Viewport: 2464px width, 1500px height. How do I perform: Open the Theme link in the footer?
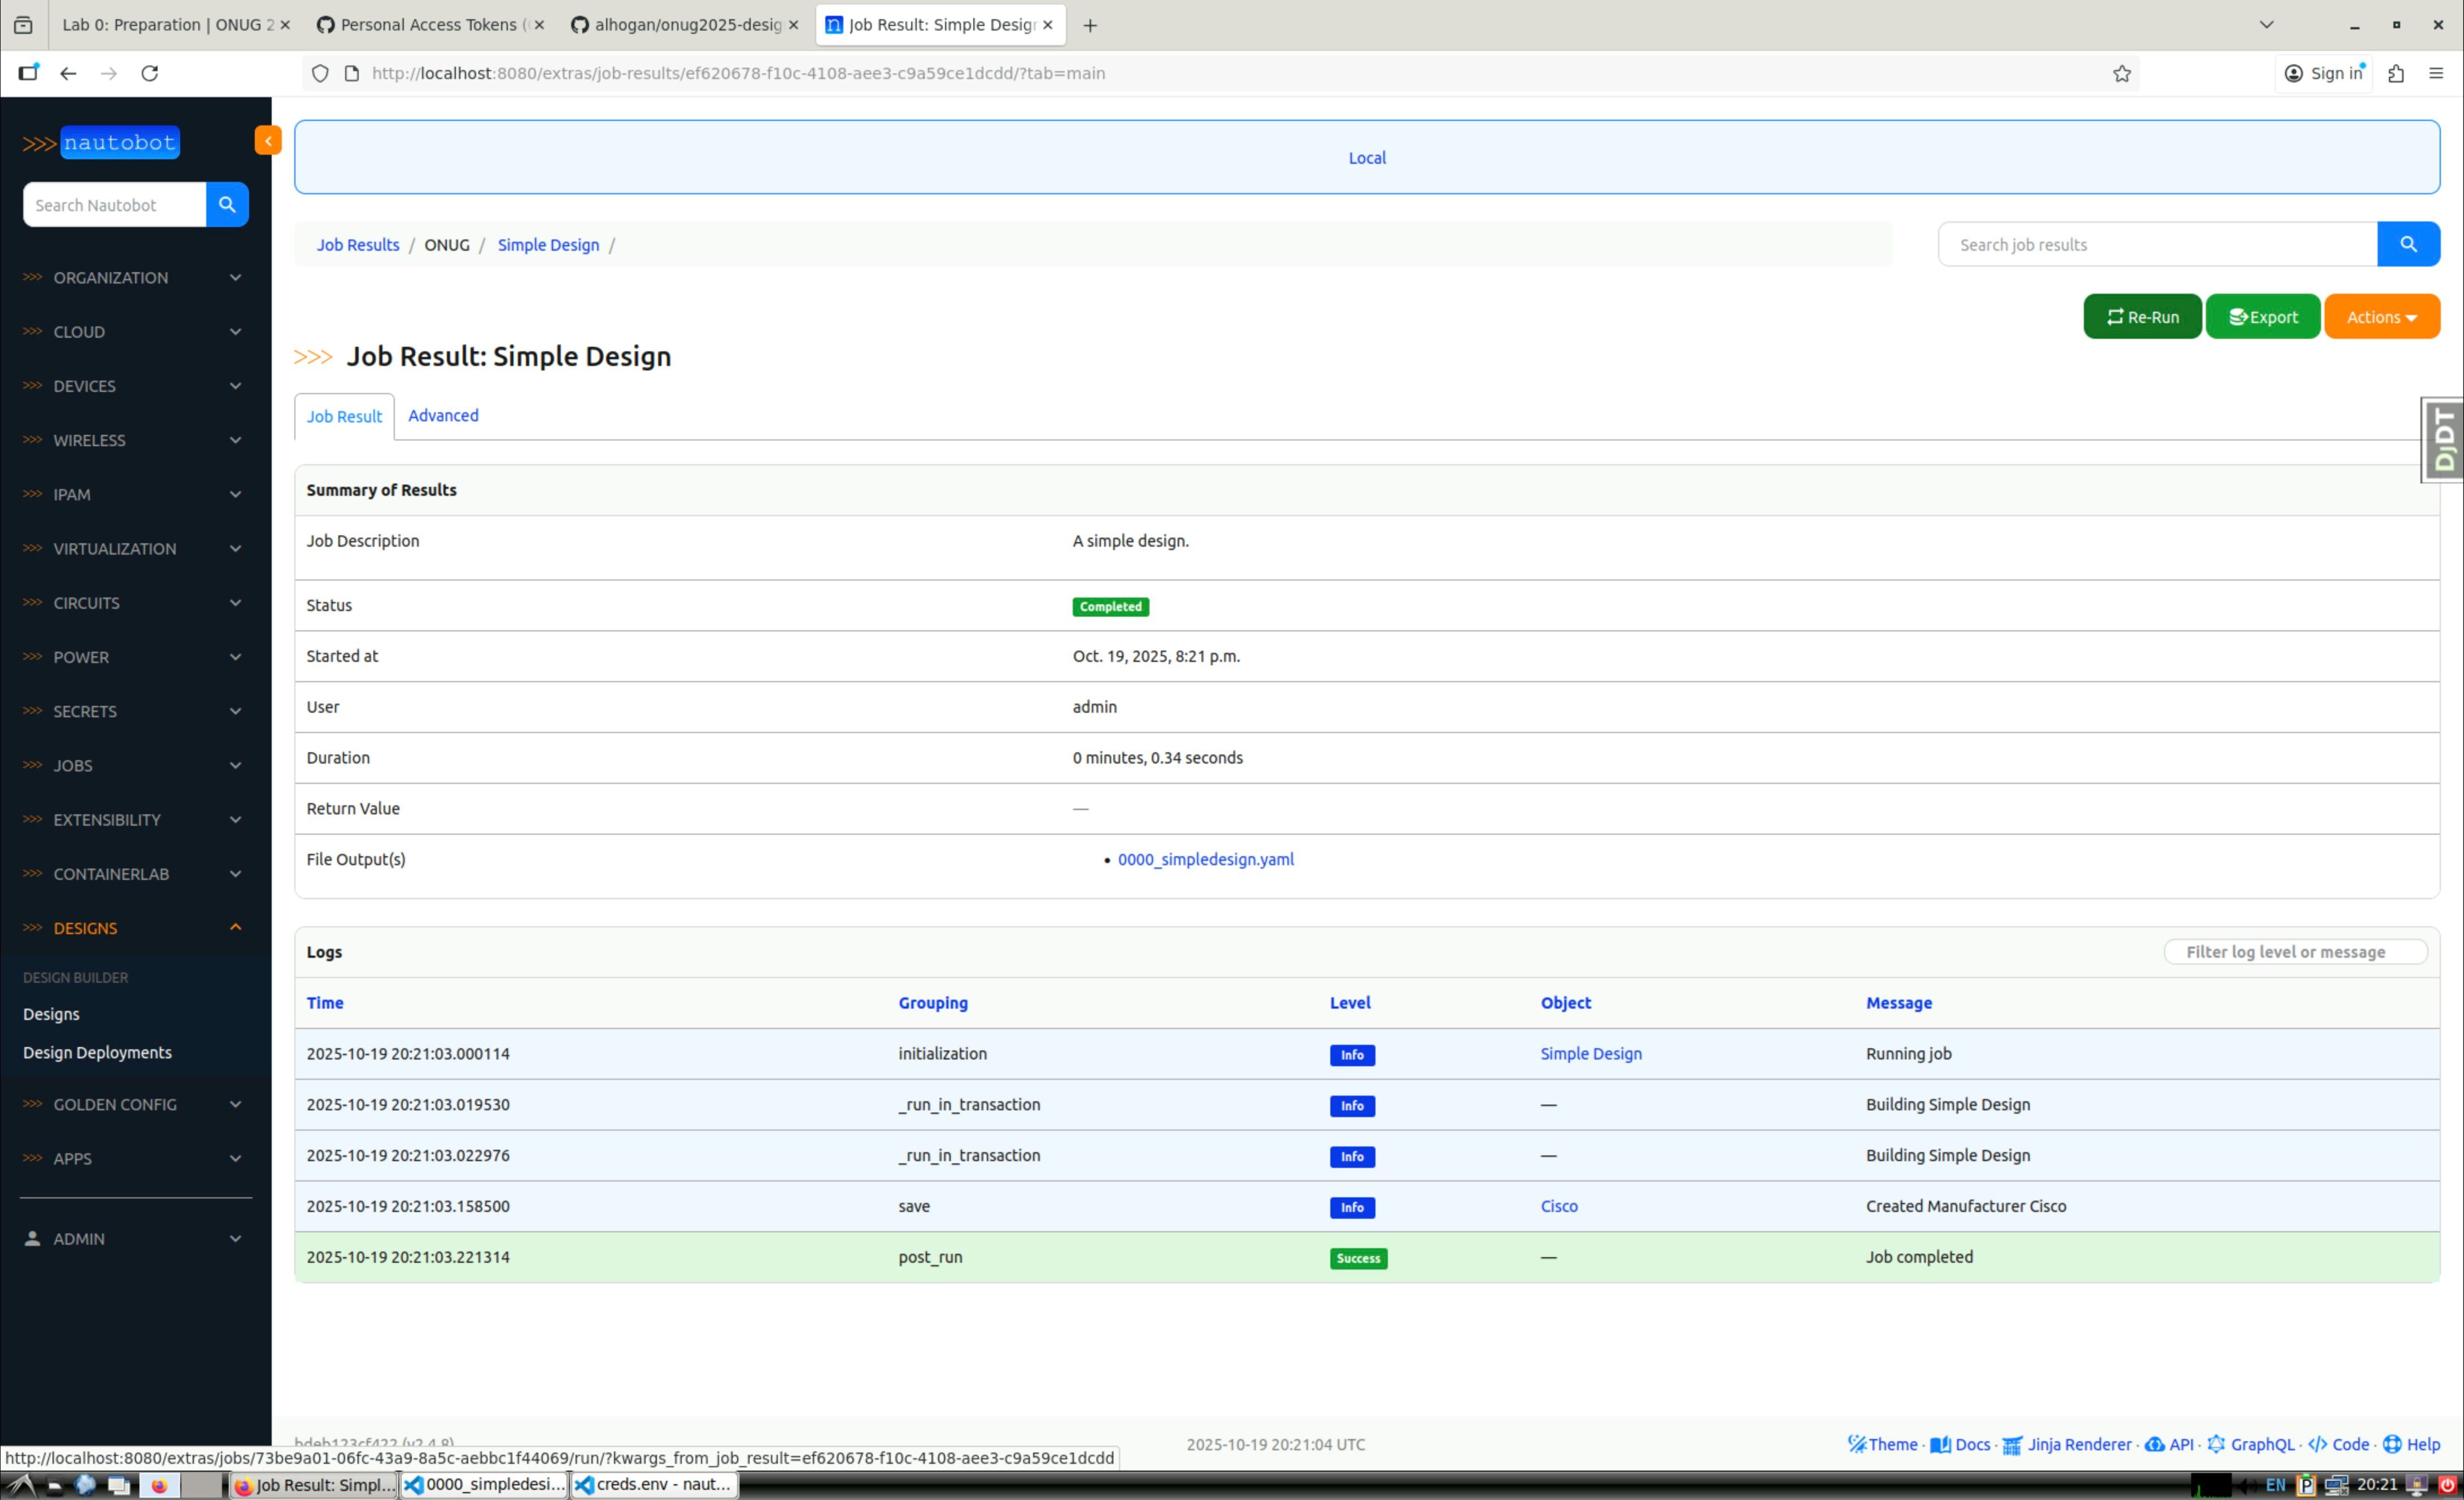1882,1444
